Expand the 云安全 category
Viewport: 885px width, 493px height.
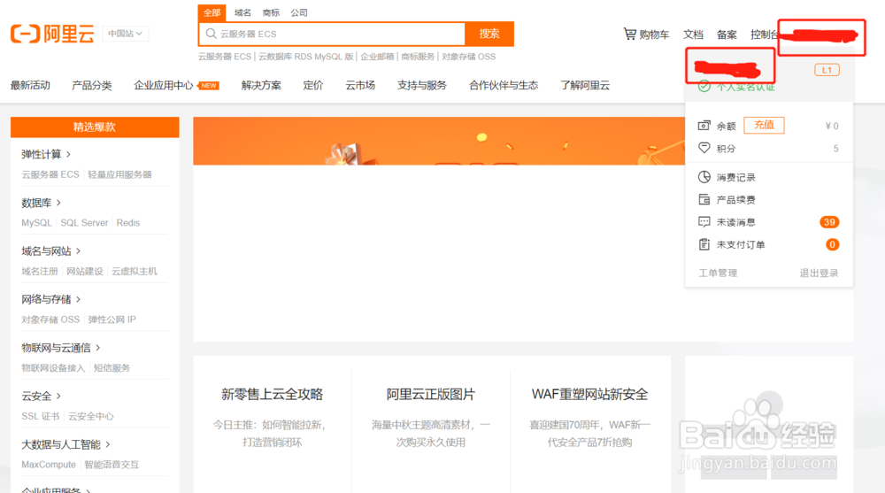(x=42, y=396)
